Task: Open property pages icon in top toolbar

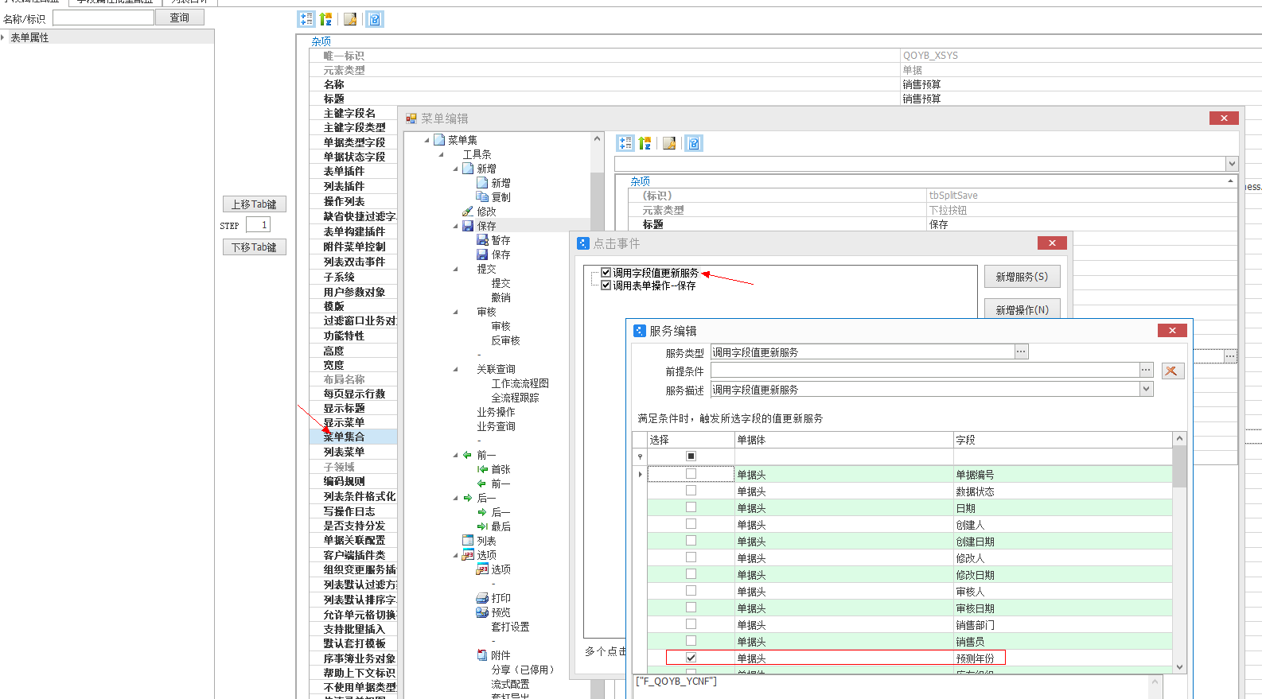Action: [x=350, y=19]
